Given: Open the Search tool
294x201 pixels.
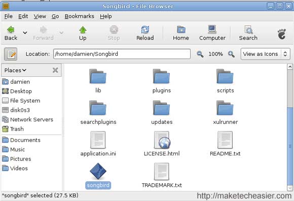Looking at the screenshot, I should click(248, 33).
